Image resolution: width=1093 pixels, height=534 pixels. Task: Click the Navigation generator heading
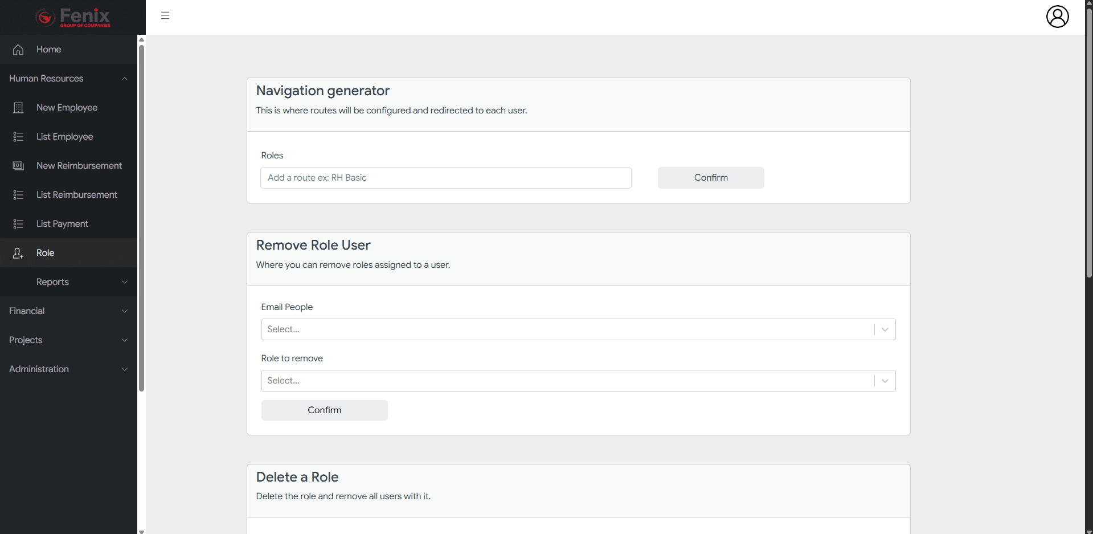click(323, 91)
